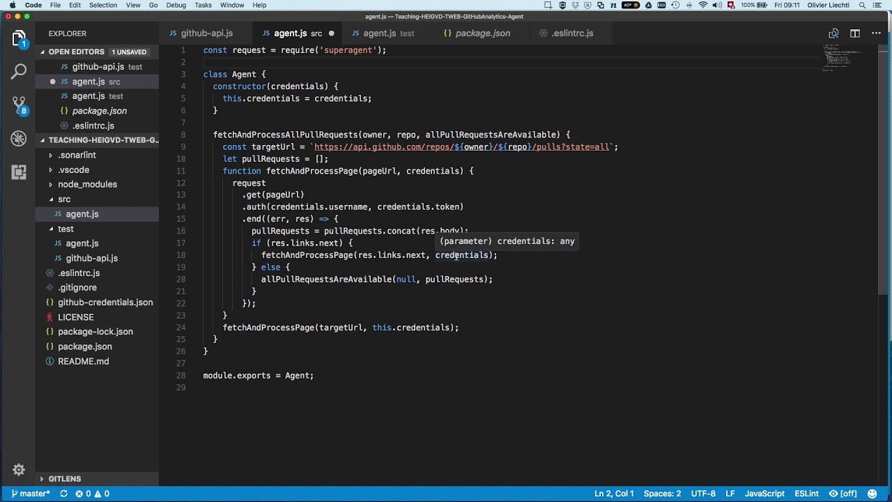The width and height of the screenshot is (892, 502).
Task: Click the Wi-Fi icon in menu bar
Action: point(702,5)
